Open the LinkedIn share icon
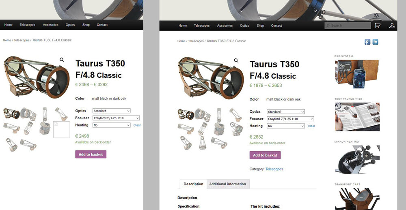Image resolution: width=406 pixels, height=210 pixels. click(375, 42)
